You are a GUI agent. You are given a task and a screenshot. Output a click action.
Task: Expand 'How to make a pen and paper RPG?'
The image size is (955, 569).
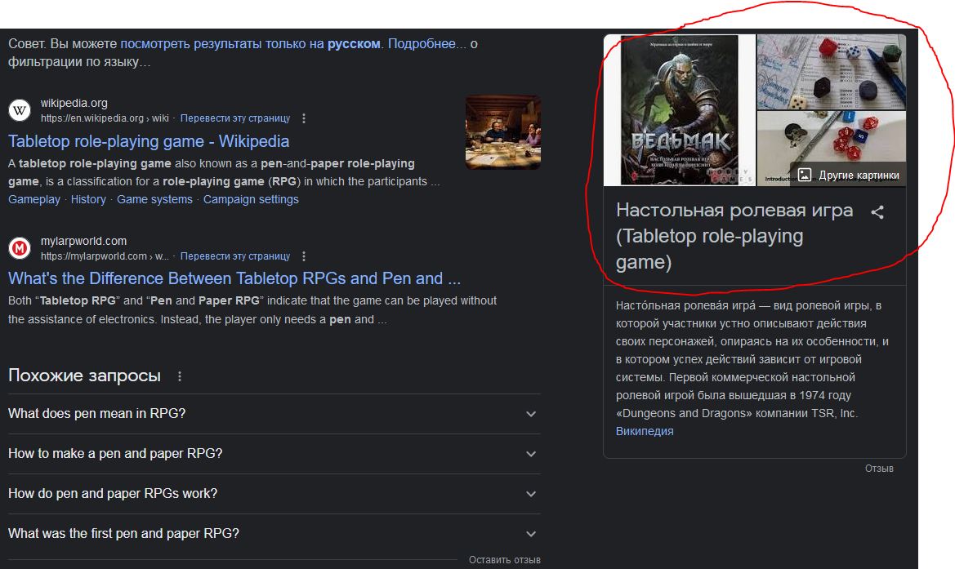click(274, 454)
